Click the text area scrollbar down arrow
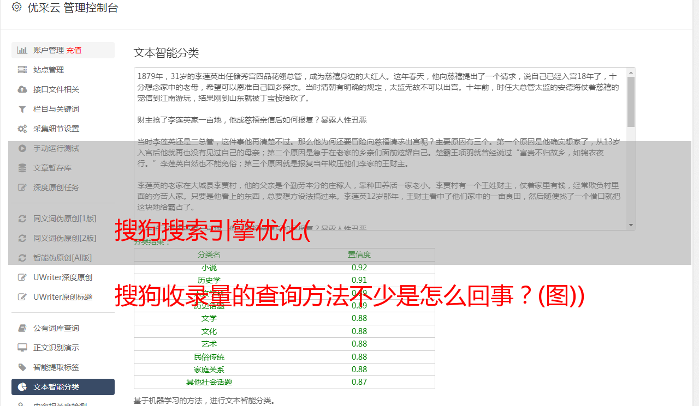Viewport: 699px width, 406px height. pyautogui.click(x=631, y=225)
